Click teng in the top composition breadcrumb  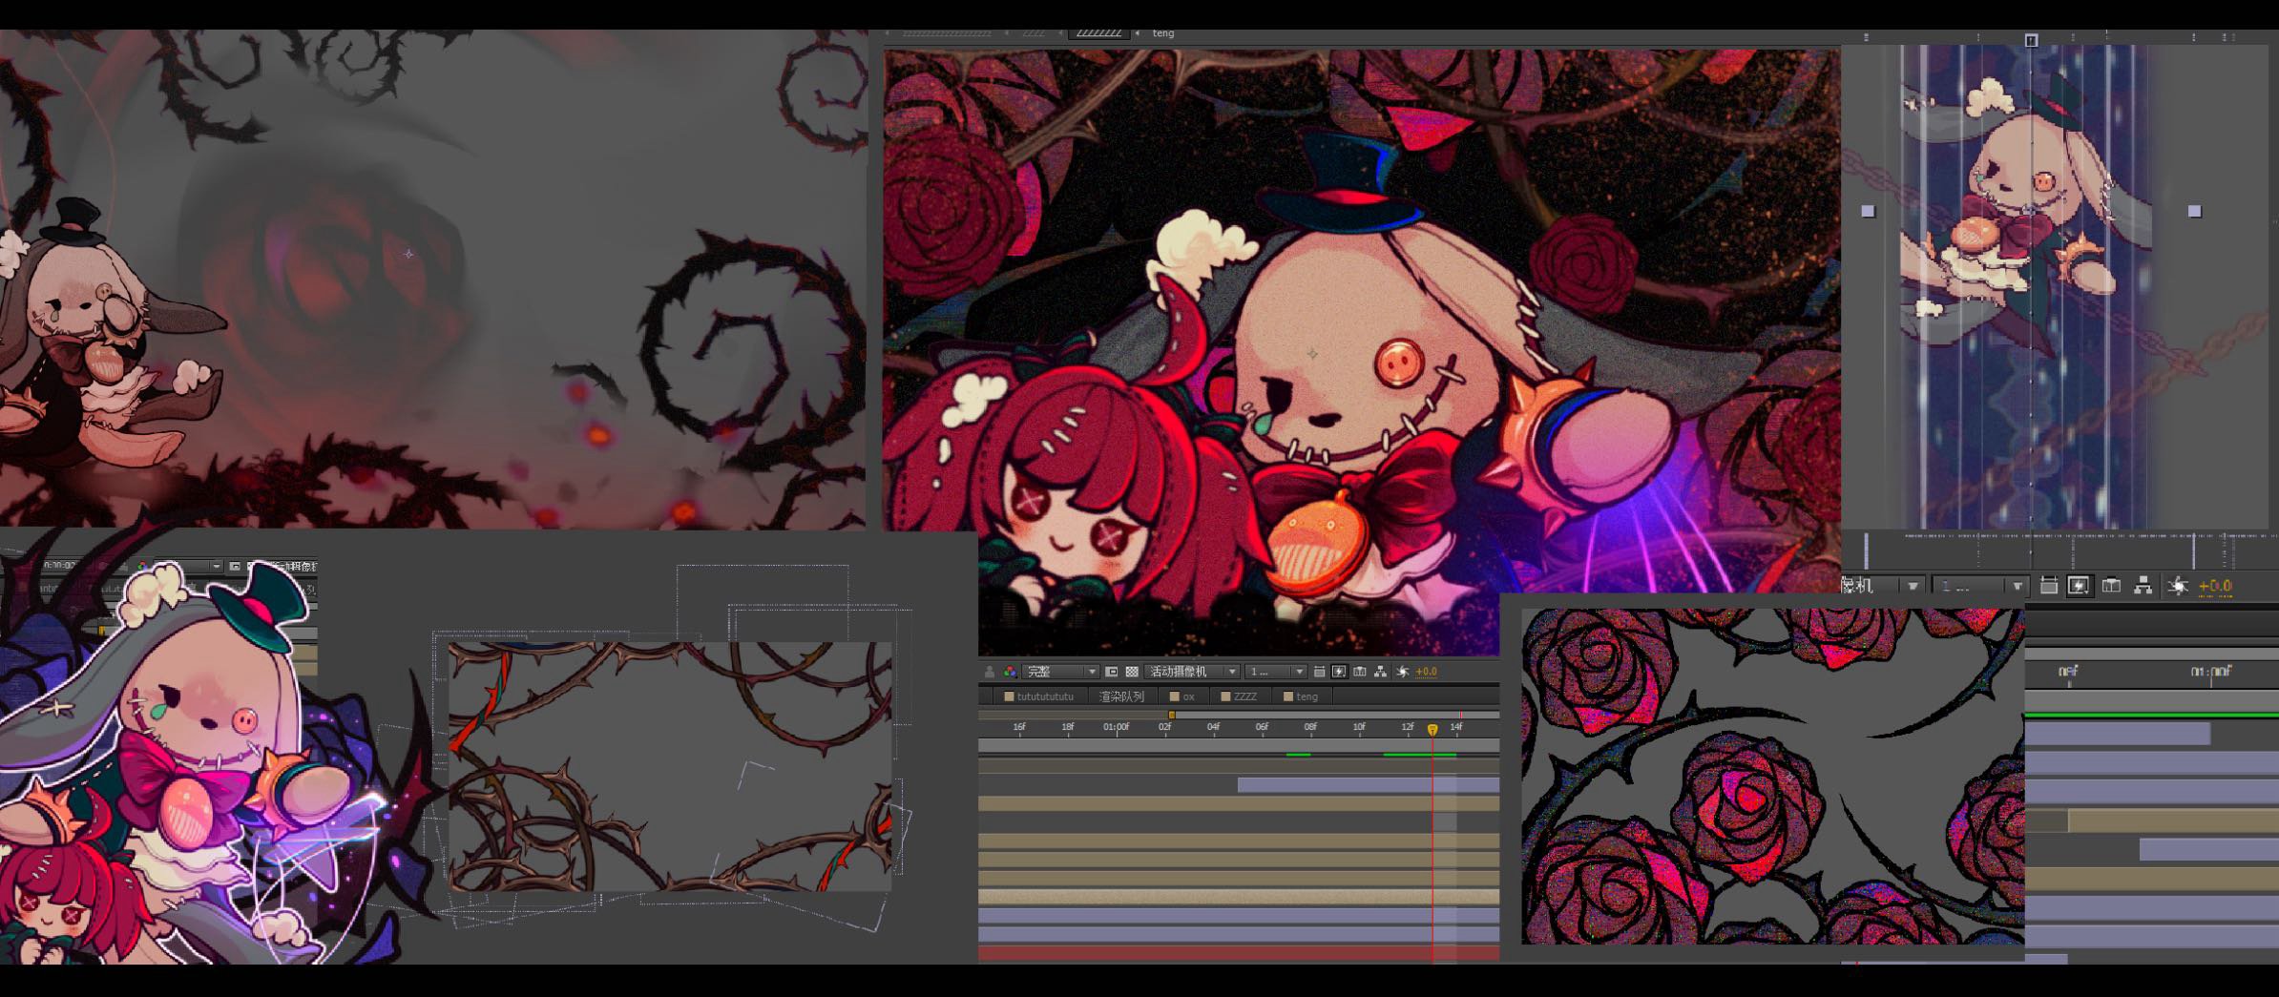pos(1163,33)
